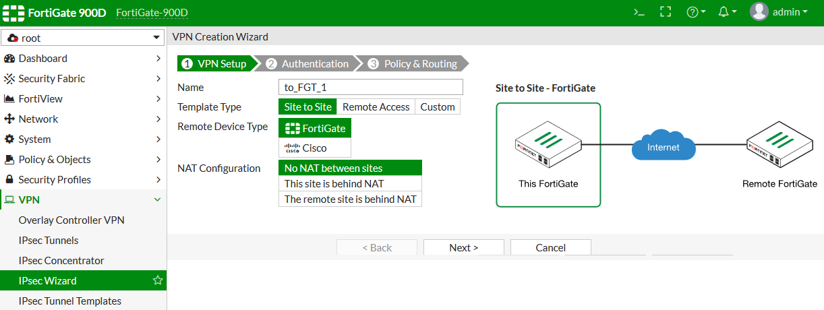The height and width of the screenshot is (310, 824).
Task: Expand the Security Fabric menu
Action: click(x=83, y=79)
